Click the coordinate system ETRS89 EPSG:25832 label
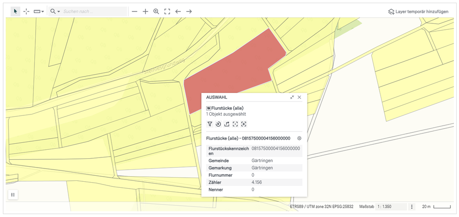Image resolution: width=459 pixels, height=217 pixels. (322, 206)
